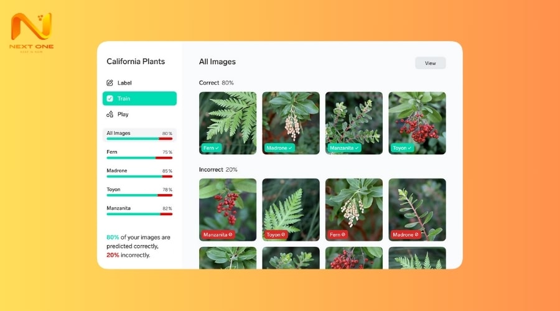The width and height of the screenshot is (560, 311).
Task: Select the Play menu item
Action: coord(139,114)
